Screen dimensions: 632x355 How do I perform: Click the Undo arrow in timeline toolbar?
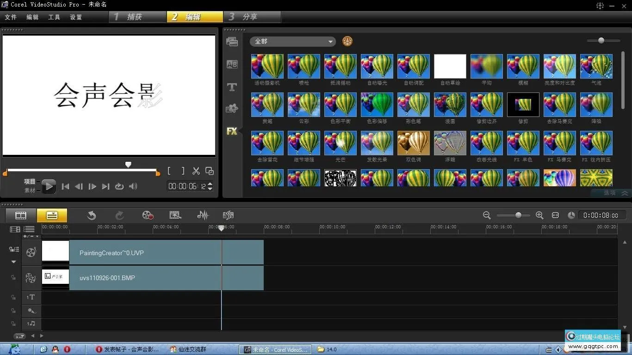92,215
